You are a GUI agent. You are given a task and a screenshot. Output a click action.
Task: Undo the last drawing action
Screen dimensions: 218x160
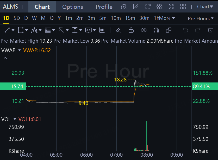click(x=185, y=30)
